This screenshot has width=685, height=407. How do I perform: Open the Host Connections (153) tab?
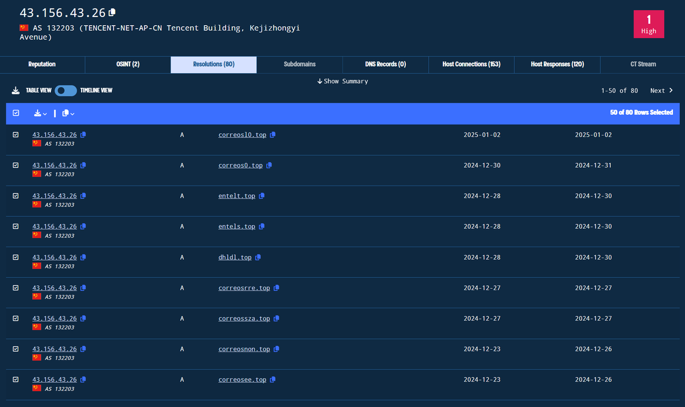[x=472, y=65]
